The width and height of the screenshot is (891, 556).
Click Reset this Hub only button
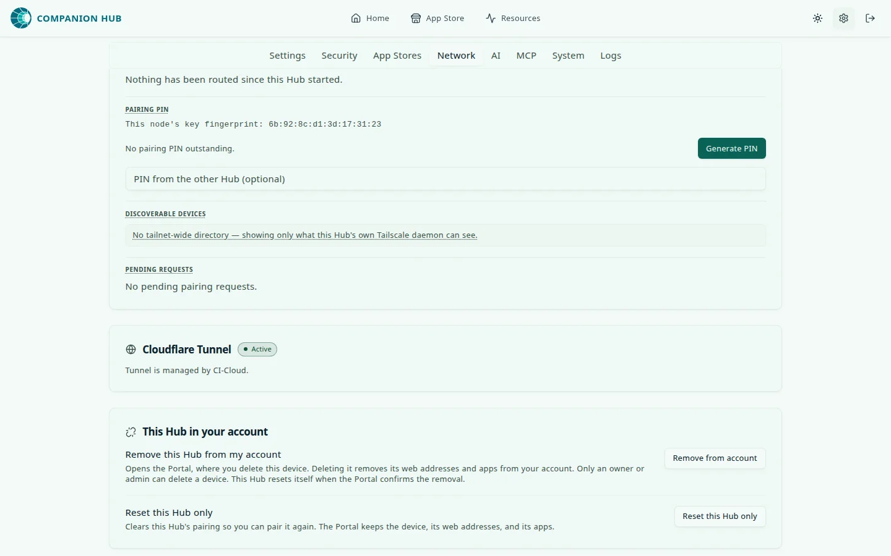(720, 516)
